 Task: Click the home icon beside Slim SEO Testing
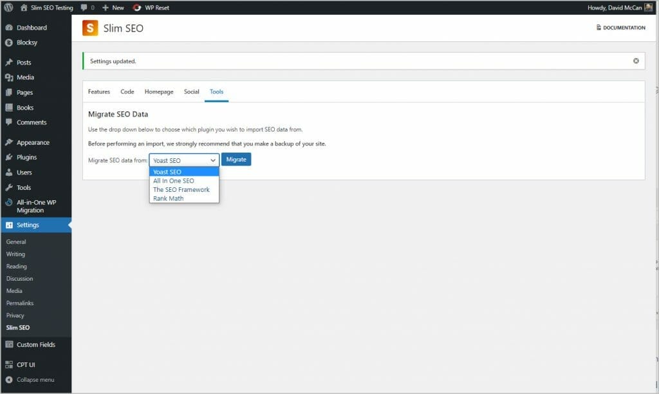coord(24,8)
